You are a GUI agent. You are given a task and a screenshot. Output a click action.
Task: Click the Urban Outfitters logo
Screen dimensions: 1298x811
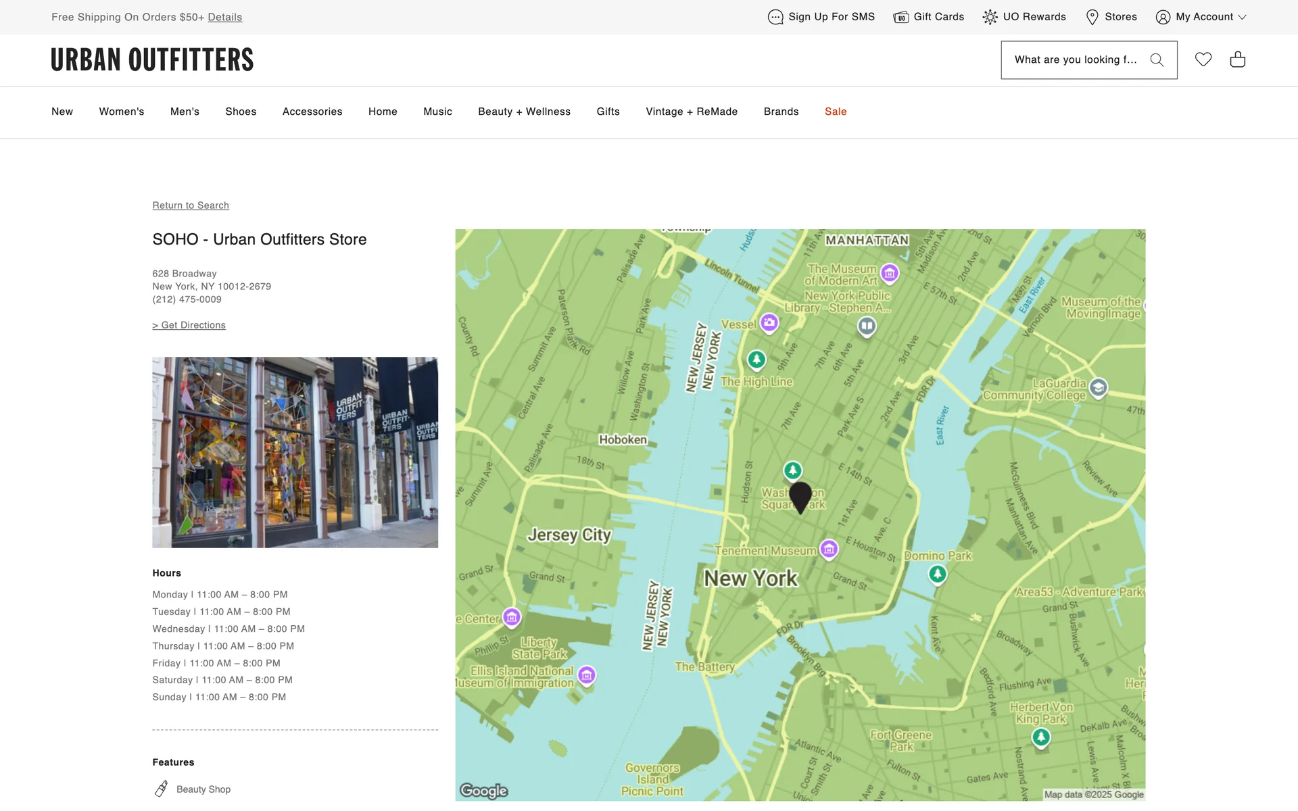152,59
